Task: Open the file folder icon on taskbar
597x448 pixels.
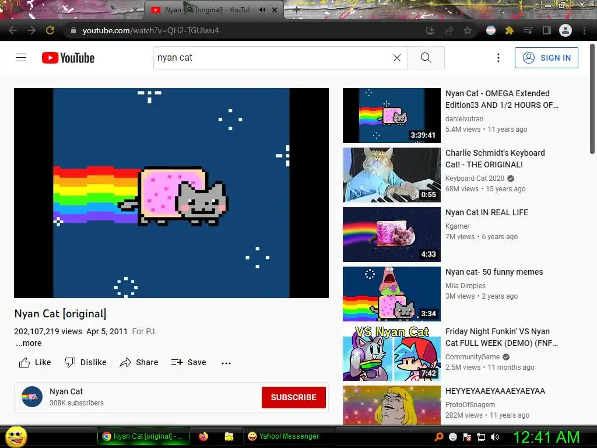Action: [x=229, y=436]
